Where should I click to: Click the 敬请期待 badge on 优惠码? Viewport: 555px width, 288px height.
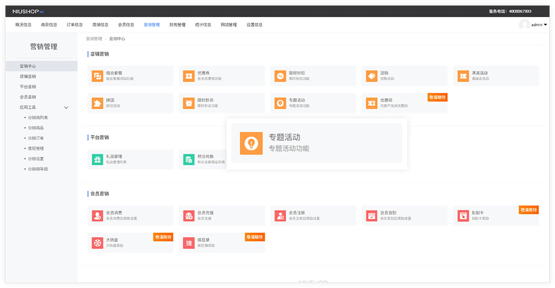coord(438,97)
